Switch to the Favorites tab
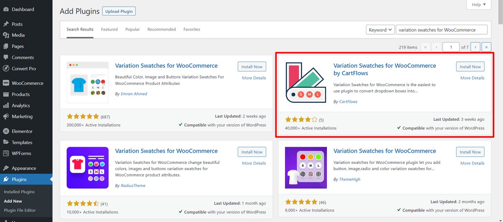503x222 pixels. [192, 30]
